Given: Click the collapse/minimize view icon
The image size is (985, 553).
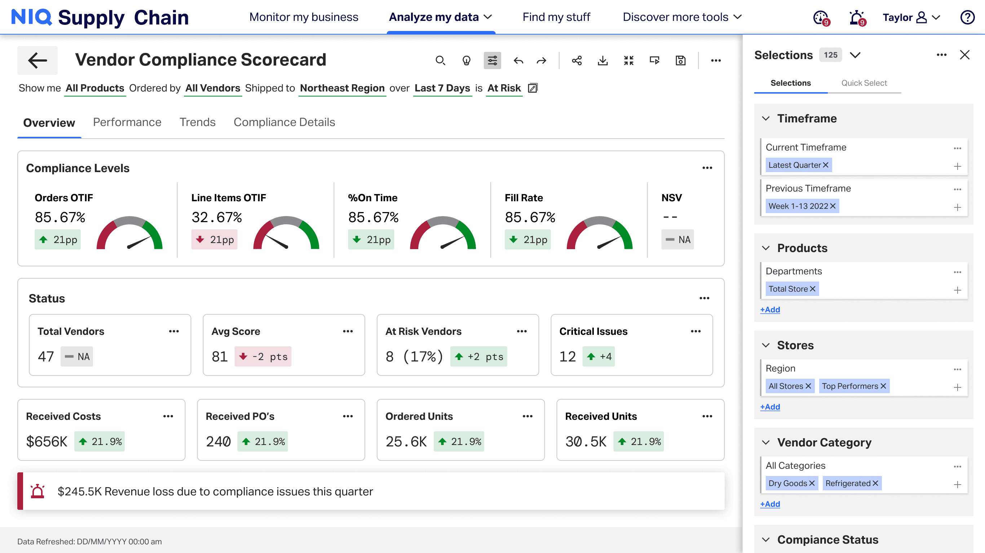Looking at the screenshot, I should click(x=629, y=60).
